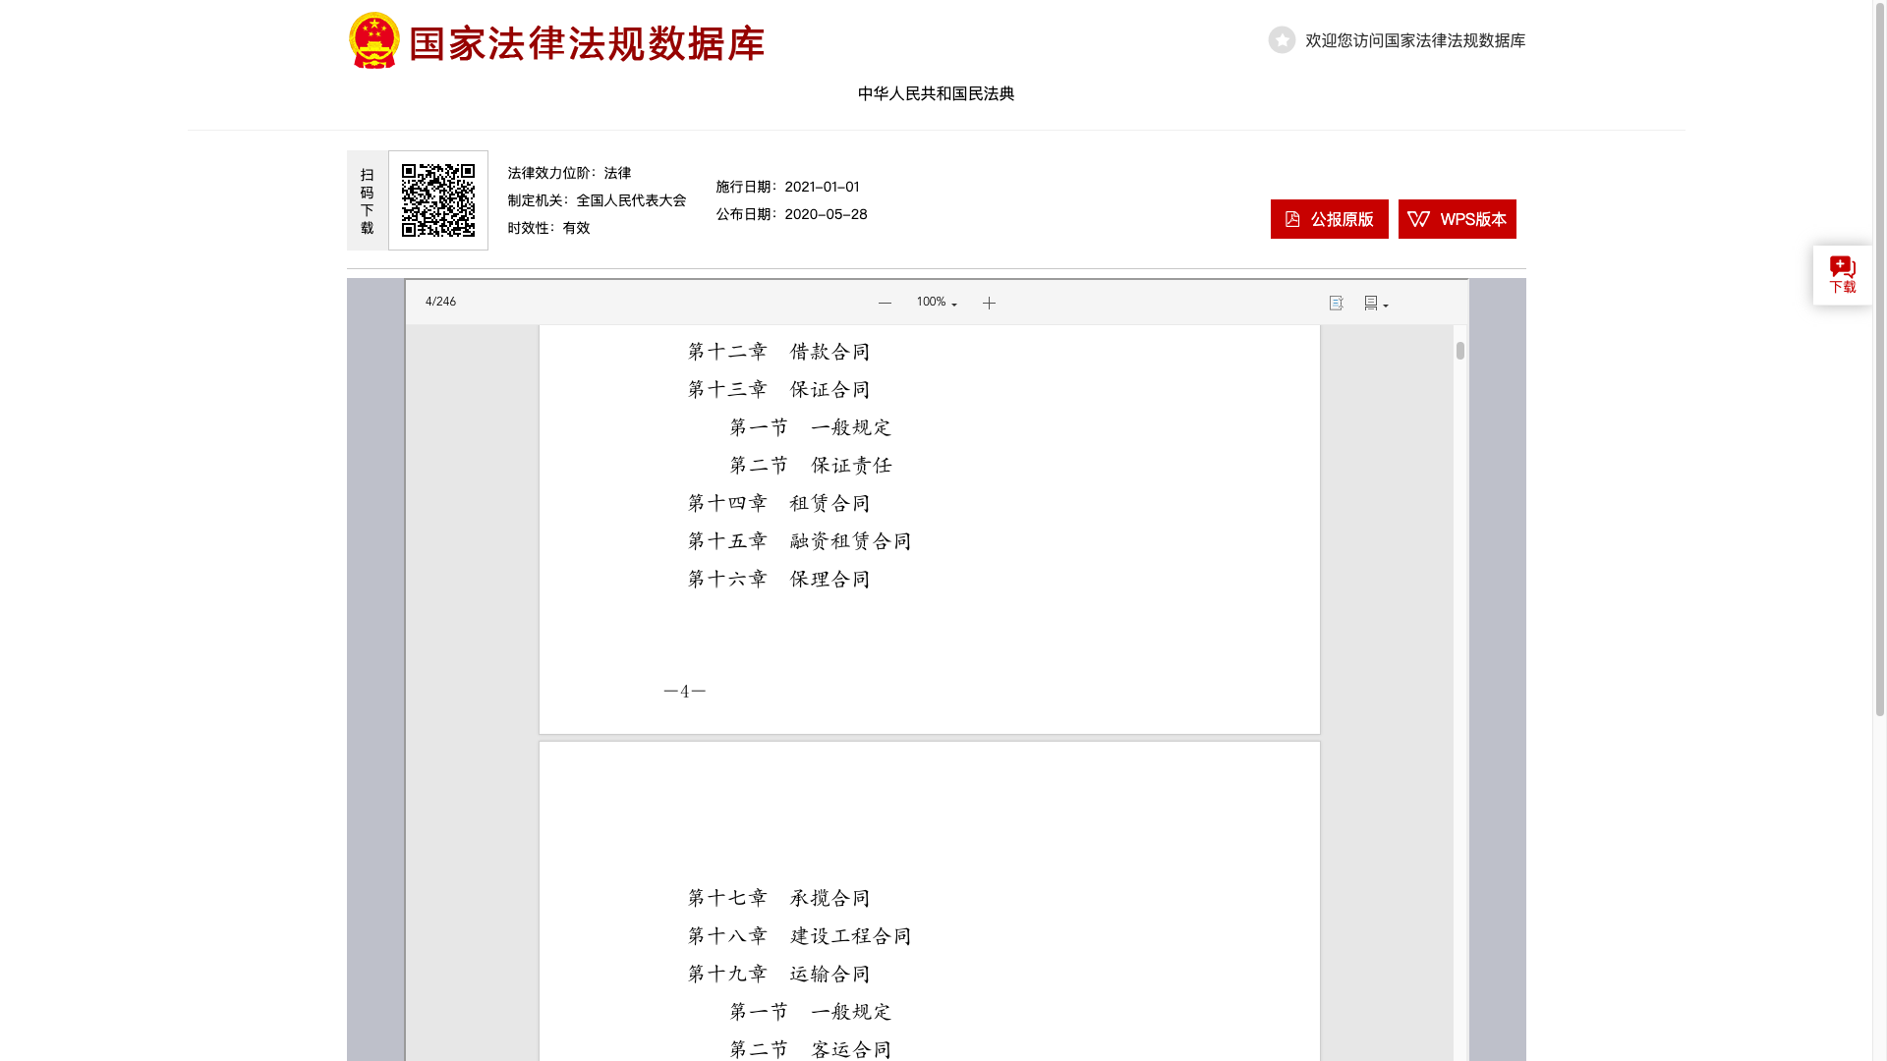Download the 公报原版 PDF version
Screen dimensions: 1887x1061
coord(1329,219)
